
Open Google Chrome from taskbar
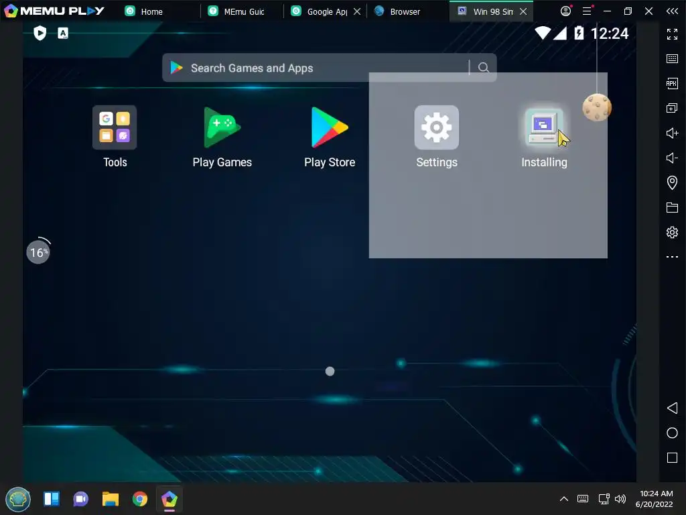[x=140, y=499]
